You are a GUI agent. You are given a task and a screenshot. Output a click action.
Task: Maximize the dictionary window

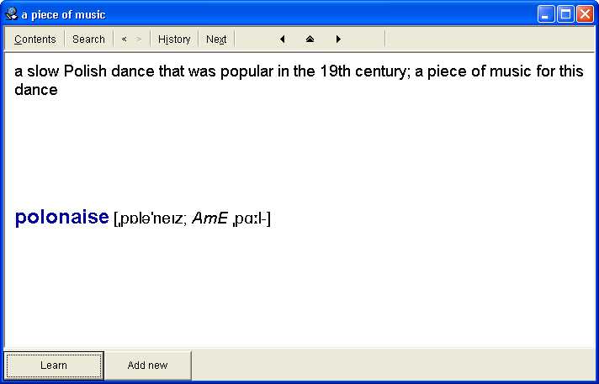(565, 14)
